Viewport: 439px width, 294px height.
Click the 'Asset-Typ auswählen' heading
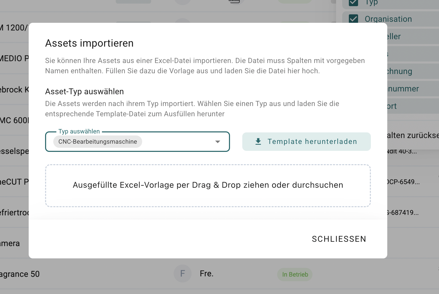pyautogui.click(x=85, y=91)
